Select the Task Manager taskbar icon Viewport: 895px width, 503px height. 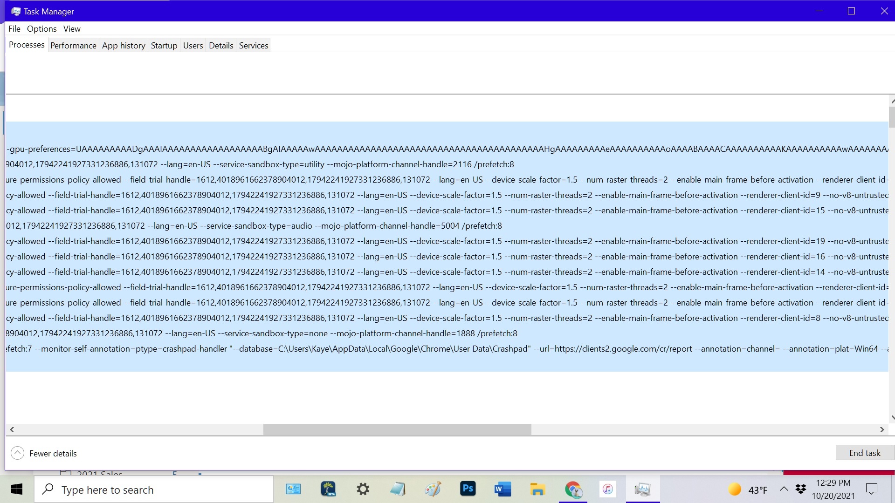(642, 489)
